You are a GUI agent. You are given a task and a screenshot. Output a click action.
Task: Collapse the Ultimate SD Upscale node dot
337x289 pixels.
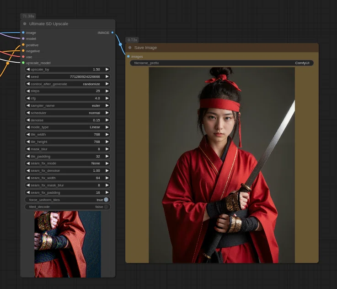pos(25,24)
